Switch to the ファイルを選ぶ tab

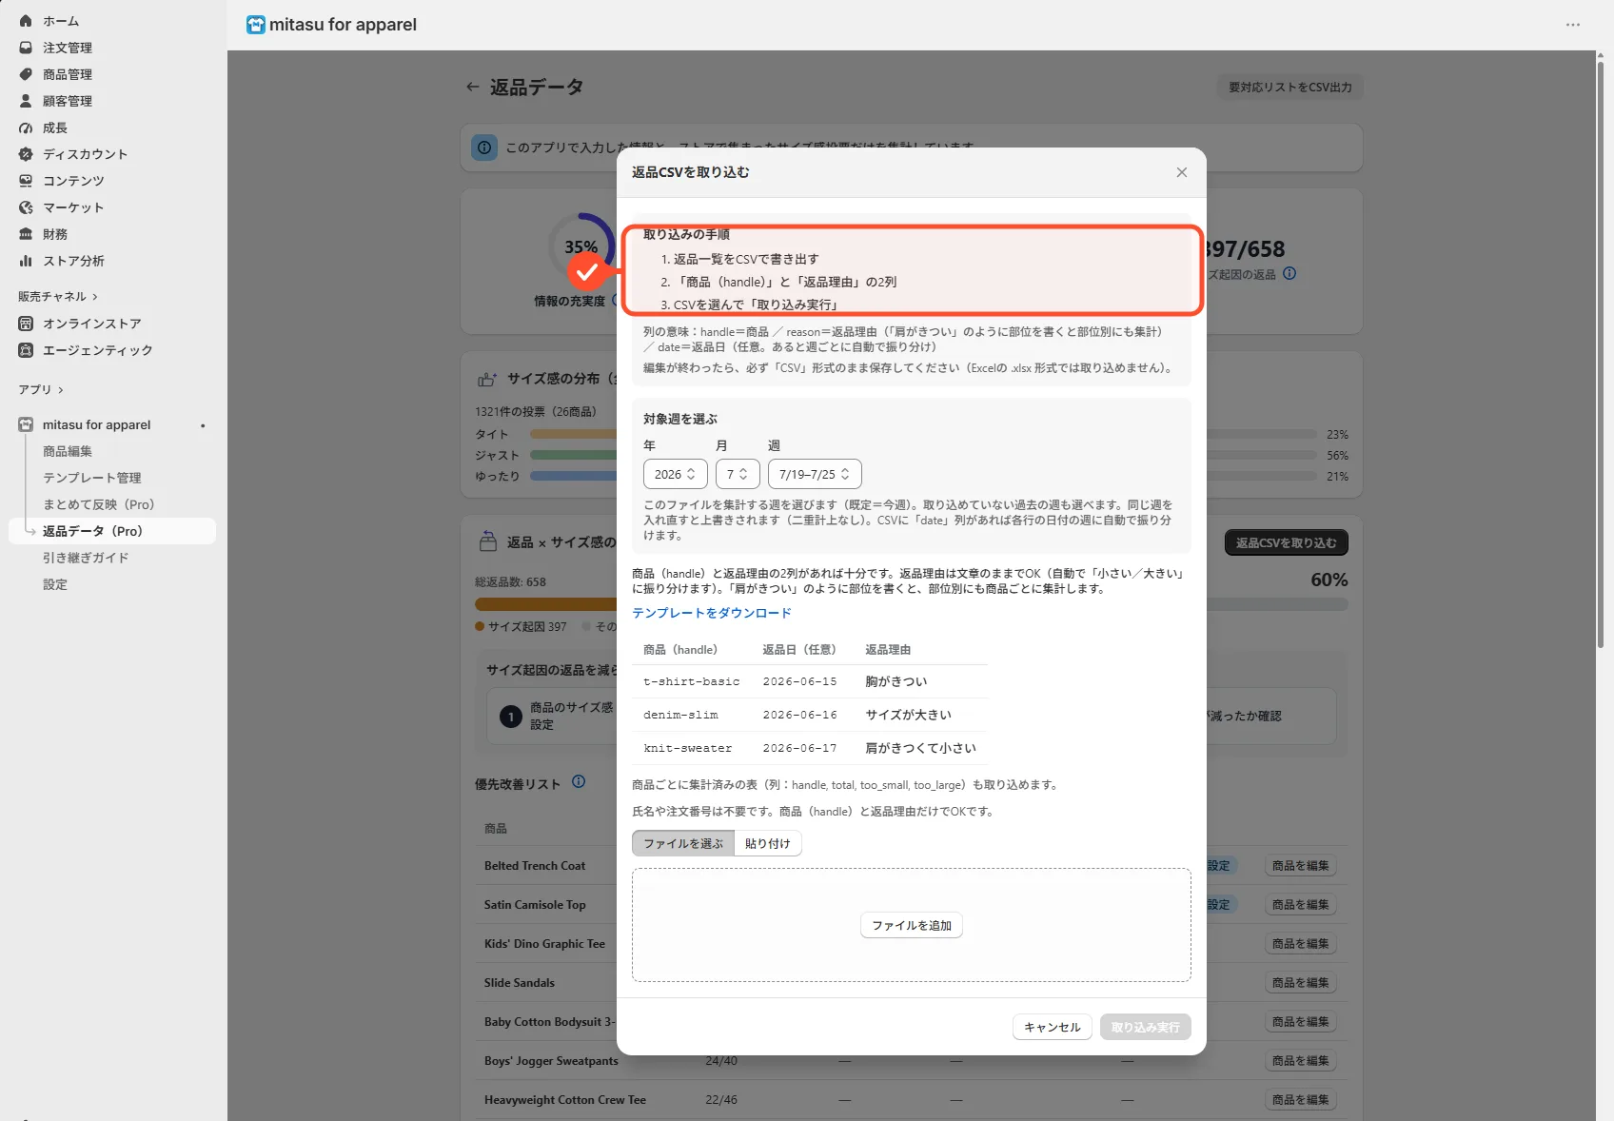683,843
